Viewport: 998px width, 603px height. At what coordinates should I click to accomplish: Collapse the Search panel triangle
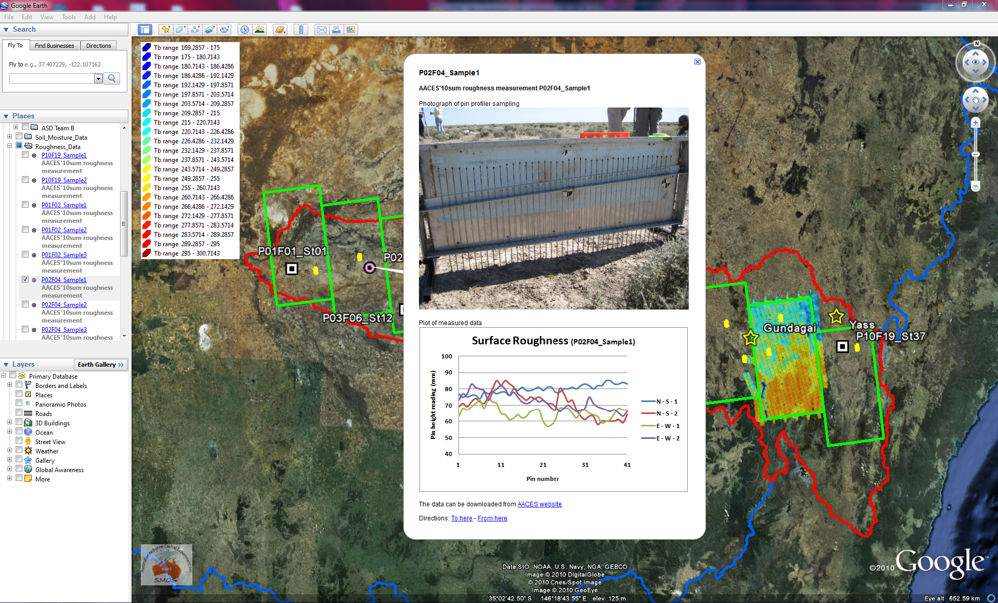[x=6, y=30]
